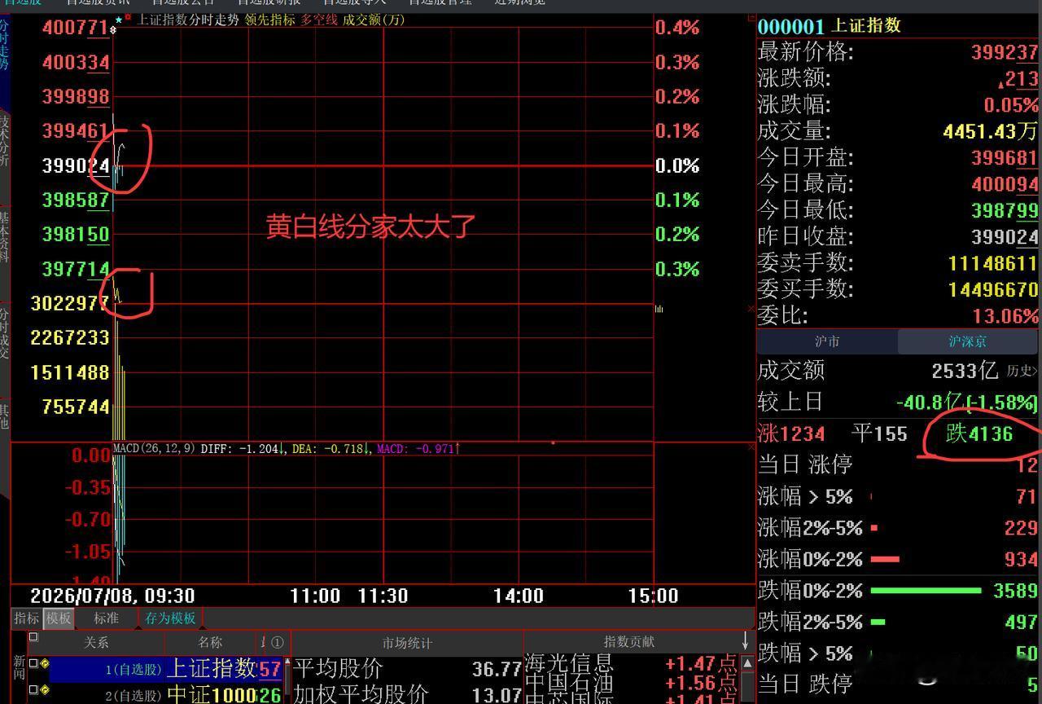Click the 跌幅2%-5% green bar
The height and width of the screenshot is (704, 1042).
(878, 622)
